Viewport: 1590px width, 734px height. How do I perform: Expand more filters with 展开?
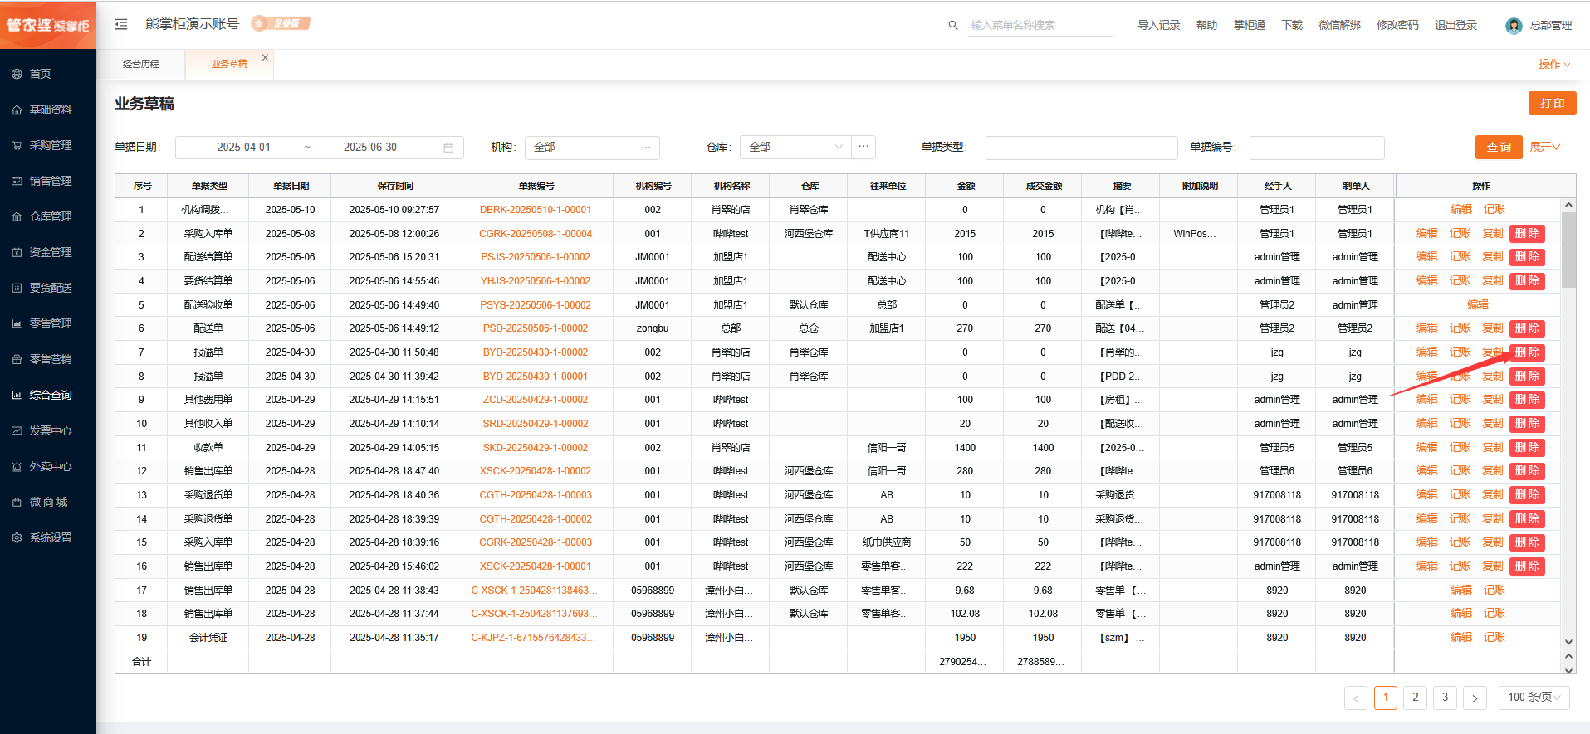(x=1544, y=147)
